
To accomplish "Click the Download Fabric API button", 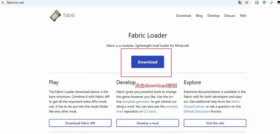I will pos(80,123).
